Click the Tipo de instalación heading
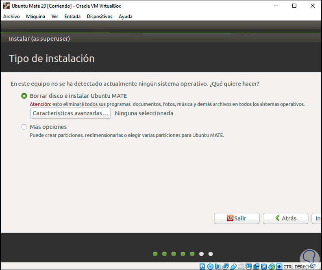 pyautogui.click(x=52, y=58)
